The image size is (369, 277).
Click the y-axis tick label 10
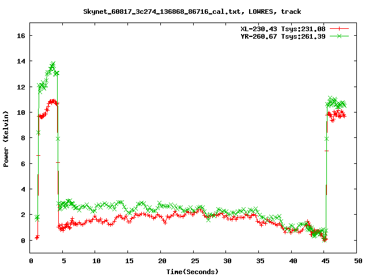click(x=21, y=113)
